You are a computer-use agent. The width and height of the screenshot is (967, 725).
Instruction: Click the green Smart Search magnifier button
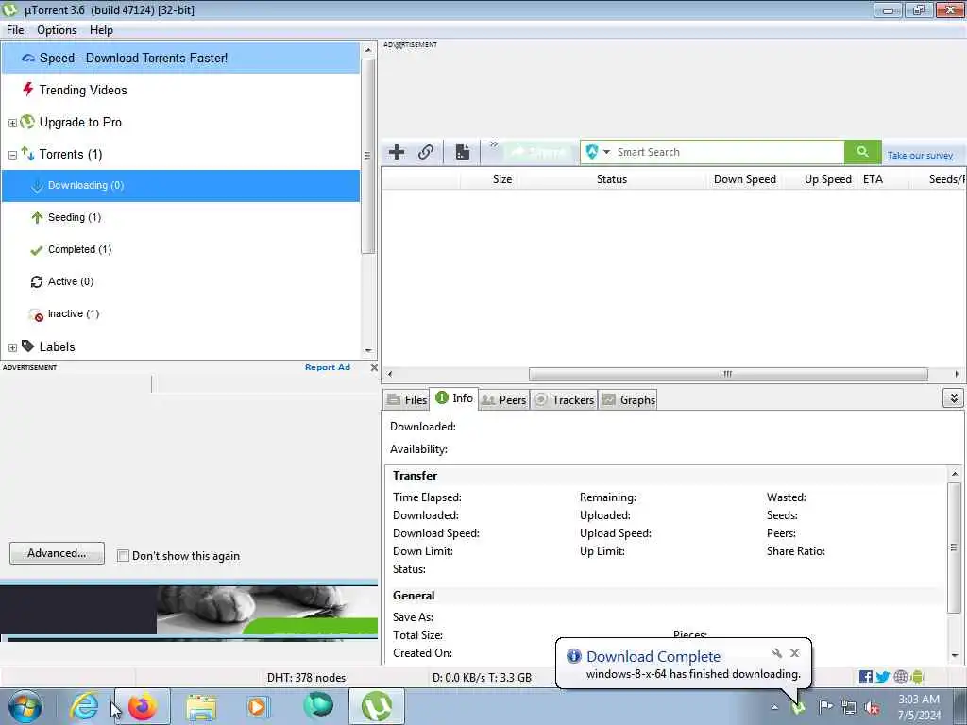(862, 152)
